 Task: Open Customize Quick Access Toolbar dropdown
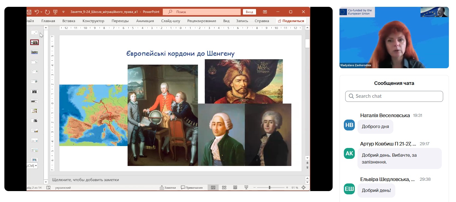[63, 12]
